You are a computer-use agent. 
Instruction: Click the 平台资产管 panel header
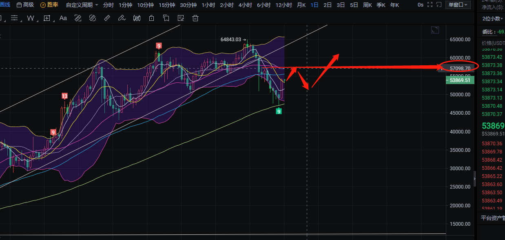click(x=492, y=218)
